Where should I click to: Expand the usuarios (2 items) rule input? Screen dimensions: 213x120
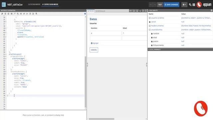[149, 18]
